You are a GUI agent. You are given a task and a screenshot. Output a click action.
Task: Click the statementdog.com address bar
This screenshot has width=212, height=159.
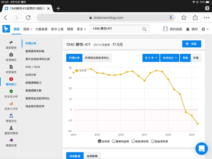pos(106,18)
